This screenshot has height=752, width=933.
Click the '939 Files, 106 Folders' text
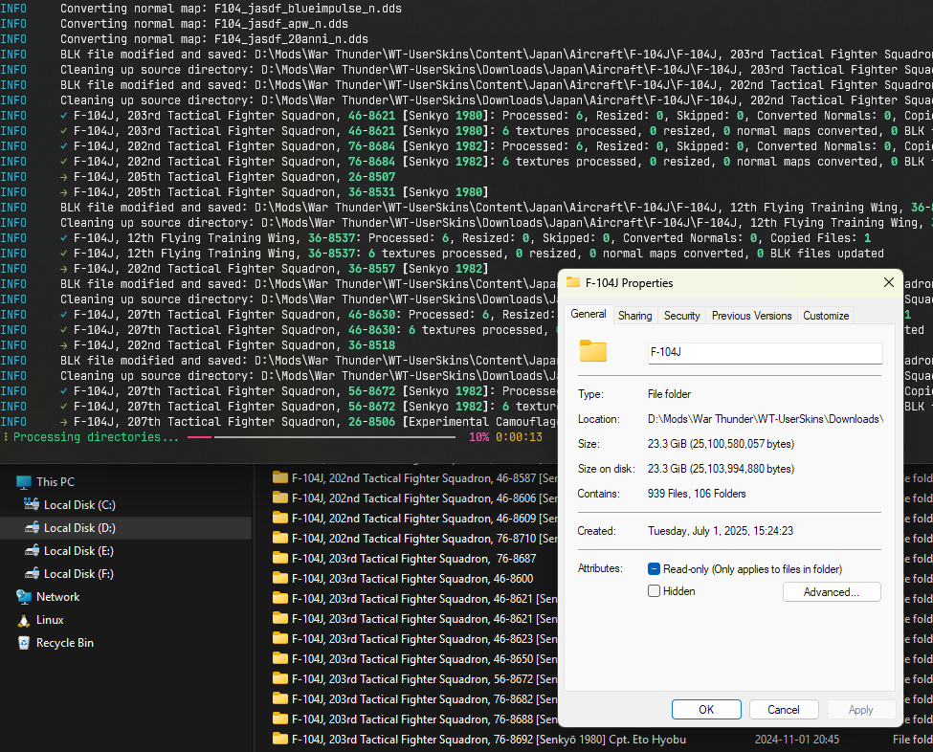click(x=697, y=494)
